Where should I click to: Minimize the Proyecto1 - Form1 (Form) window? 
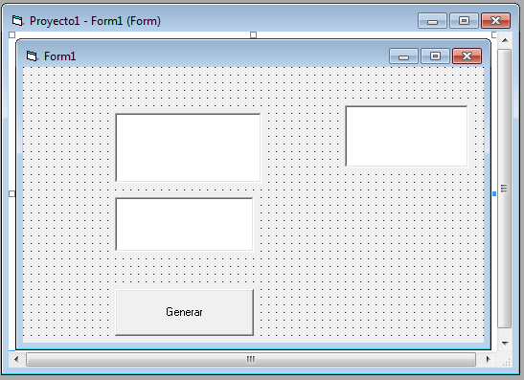[432, 21]
